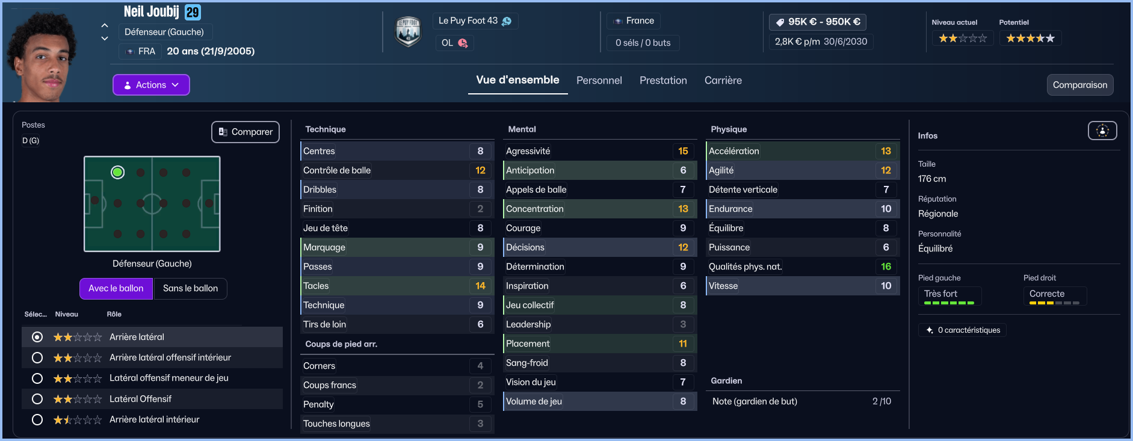This screenshot has height=441, width=1133.
Task: Click the price tag icon on transfer value
Action: (780, 22)
